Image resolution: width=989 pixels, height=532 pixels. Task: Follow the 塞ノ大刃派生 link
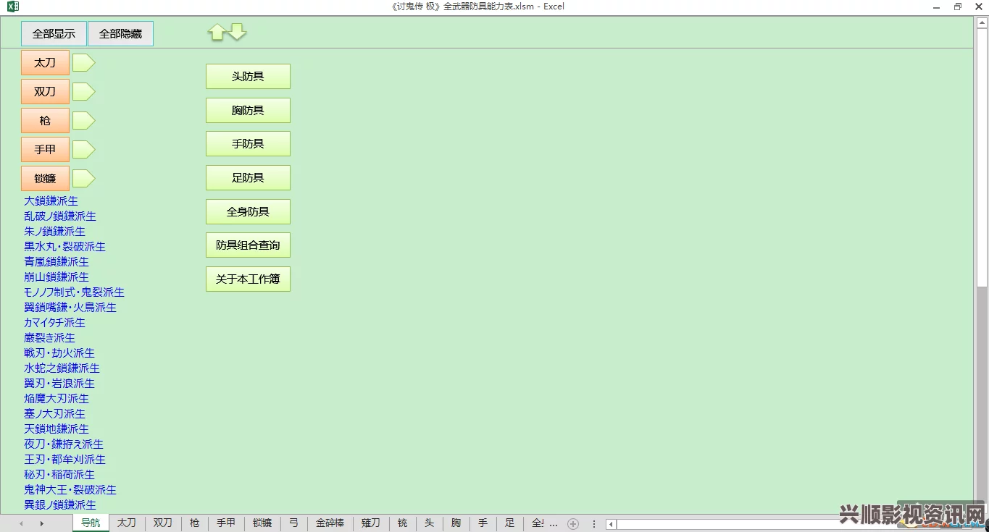click(54, 414)
